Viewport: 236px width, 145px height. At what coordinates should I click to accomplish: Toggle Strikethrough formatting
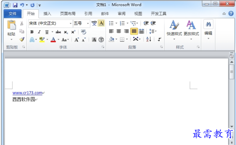[x=58, y=32]
